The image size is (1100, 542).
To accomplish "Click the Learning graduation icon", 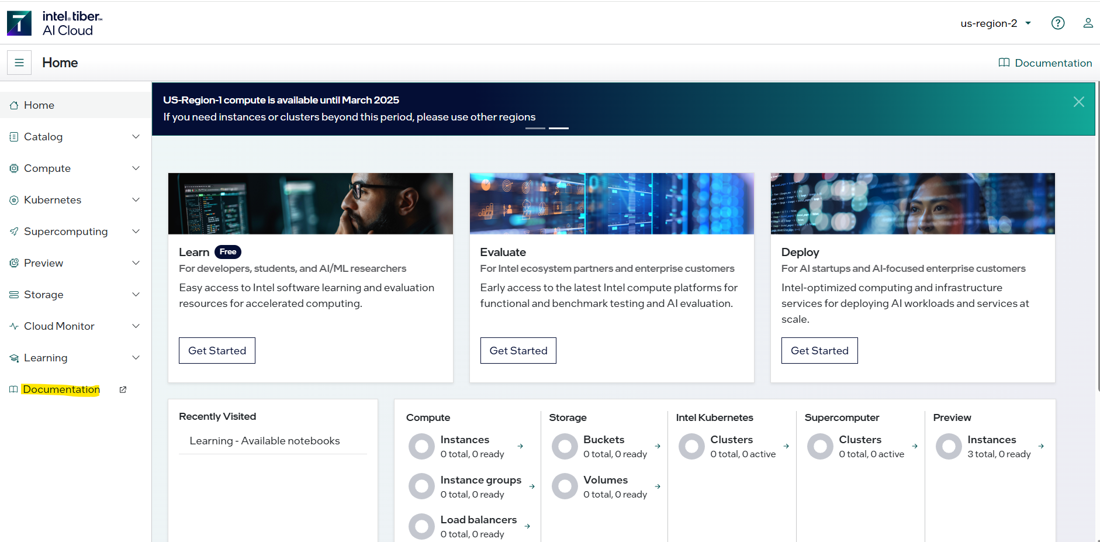I will [14, 358].
